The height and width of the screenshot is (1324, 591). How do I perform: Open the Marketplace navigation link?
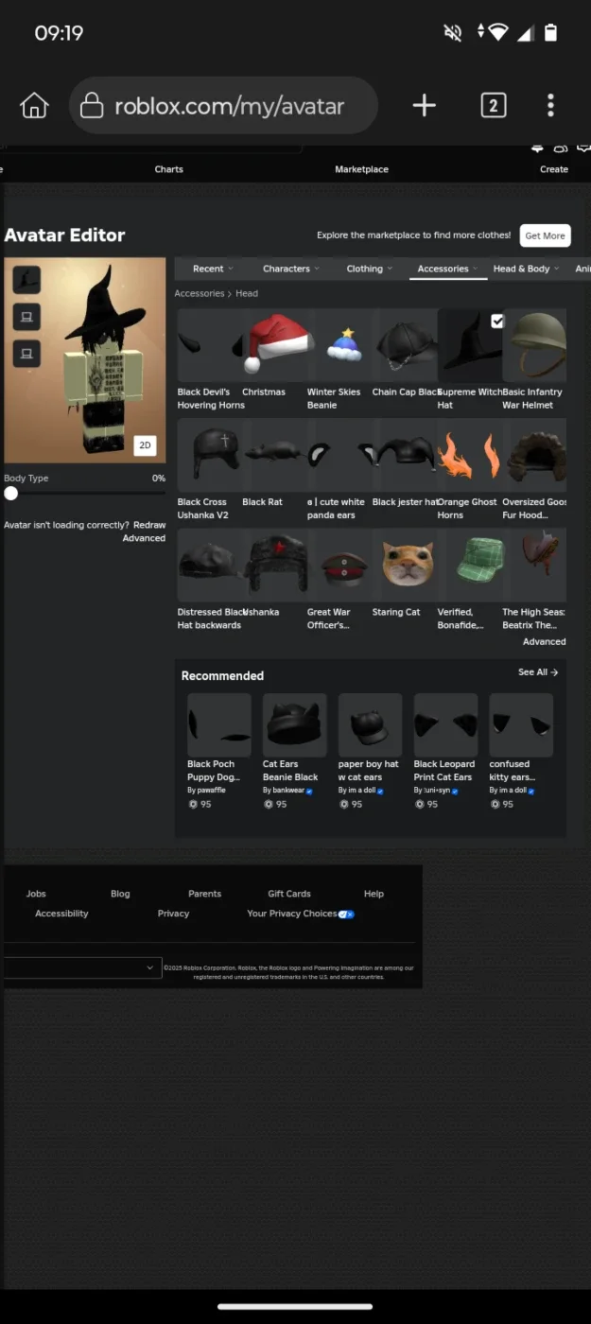[x=361, y=169]
